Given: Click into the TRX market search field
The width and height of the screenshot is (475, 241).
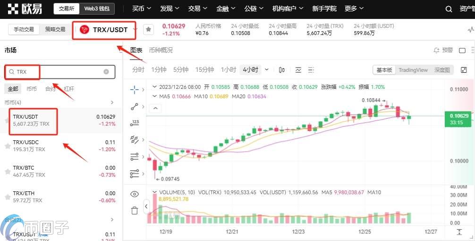Looking at the screenshot, I should pyautogui.click(x=60, y=72).
